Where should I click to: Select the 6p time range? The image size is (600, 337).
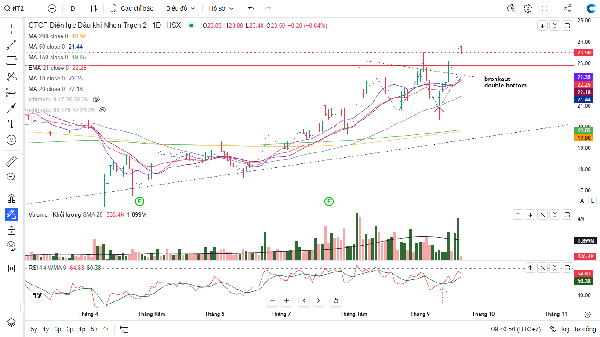(58, 329)
